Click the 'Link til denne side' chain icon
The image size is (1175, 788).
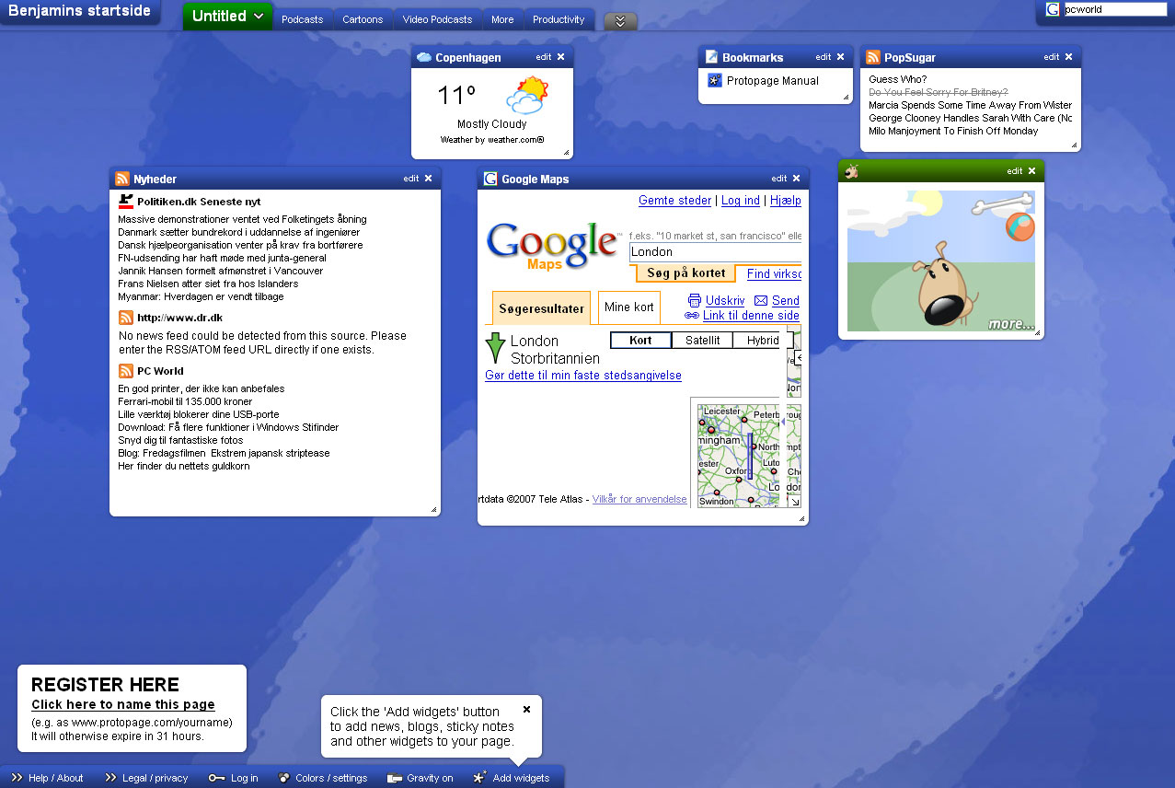(x=692, y=316)
